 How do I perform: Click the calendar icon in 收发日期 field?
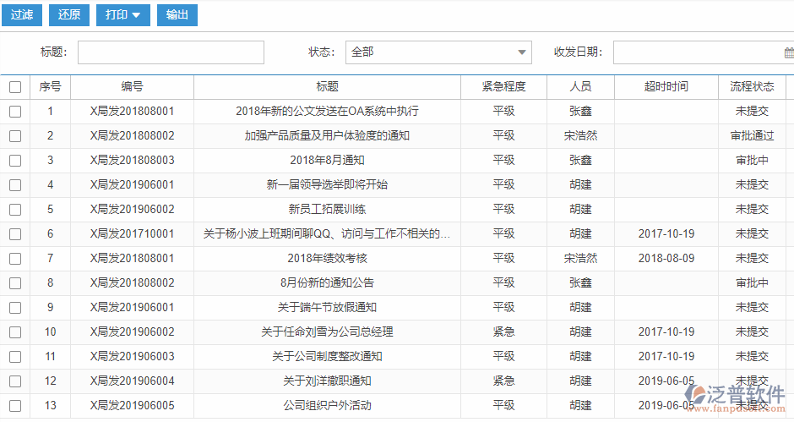[788, 52]
